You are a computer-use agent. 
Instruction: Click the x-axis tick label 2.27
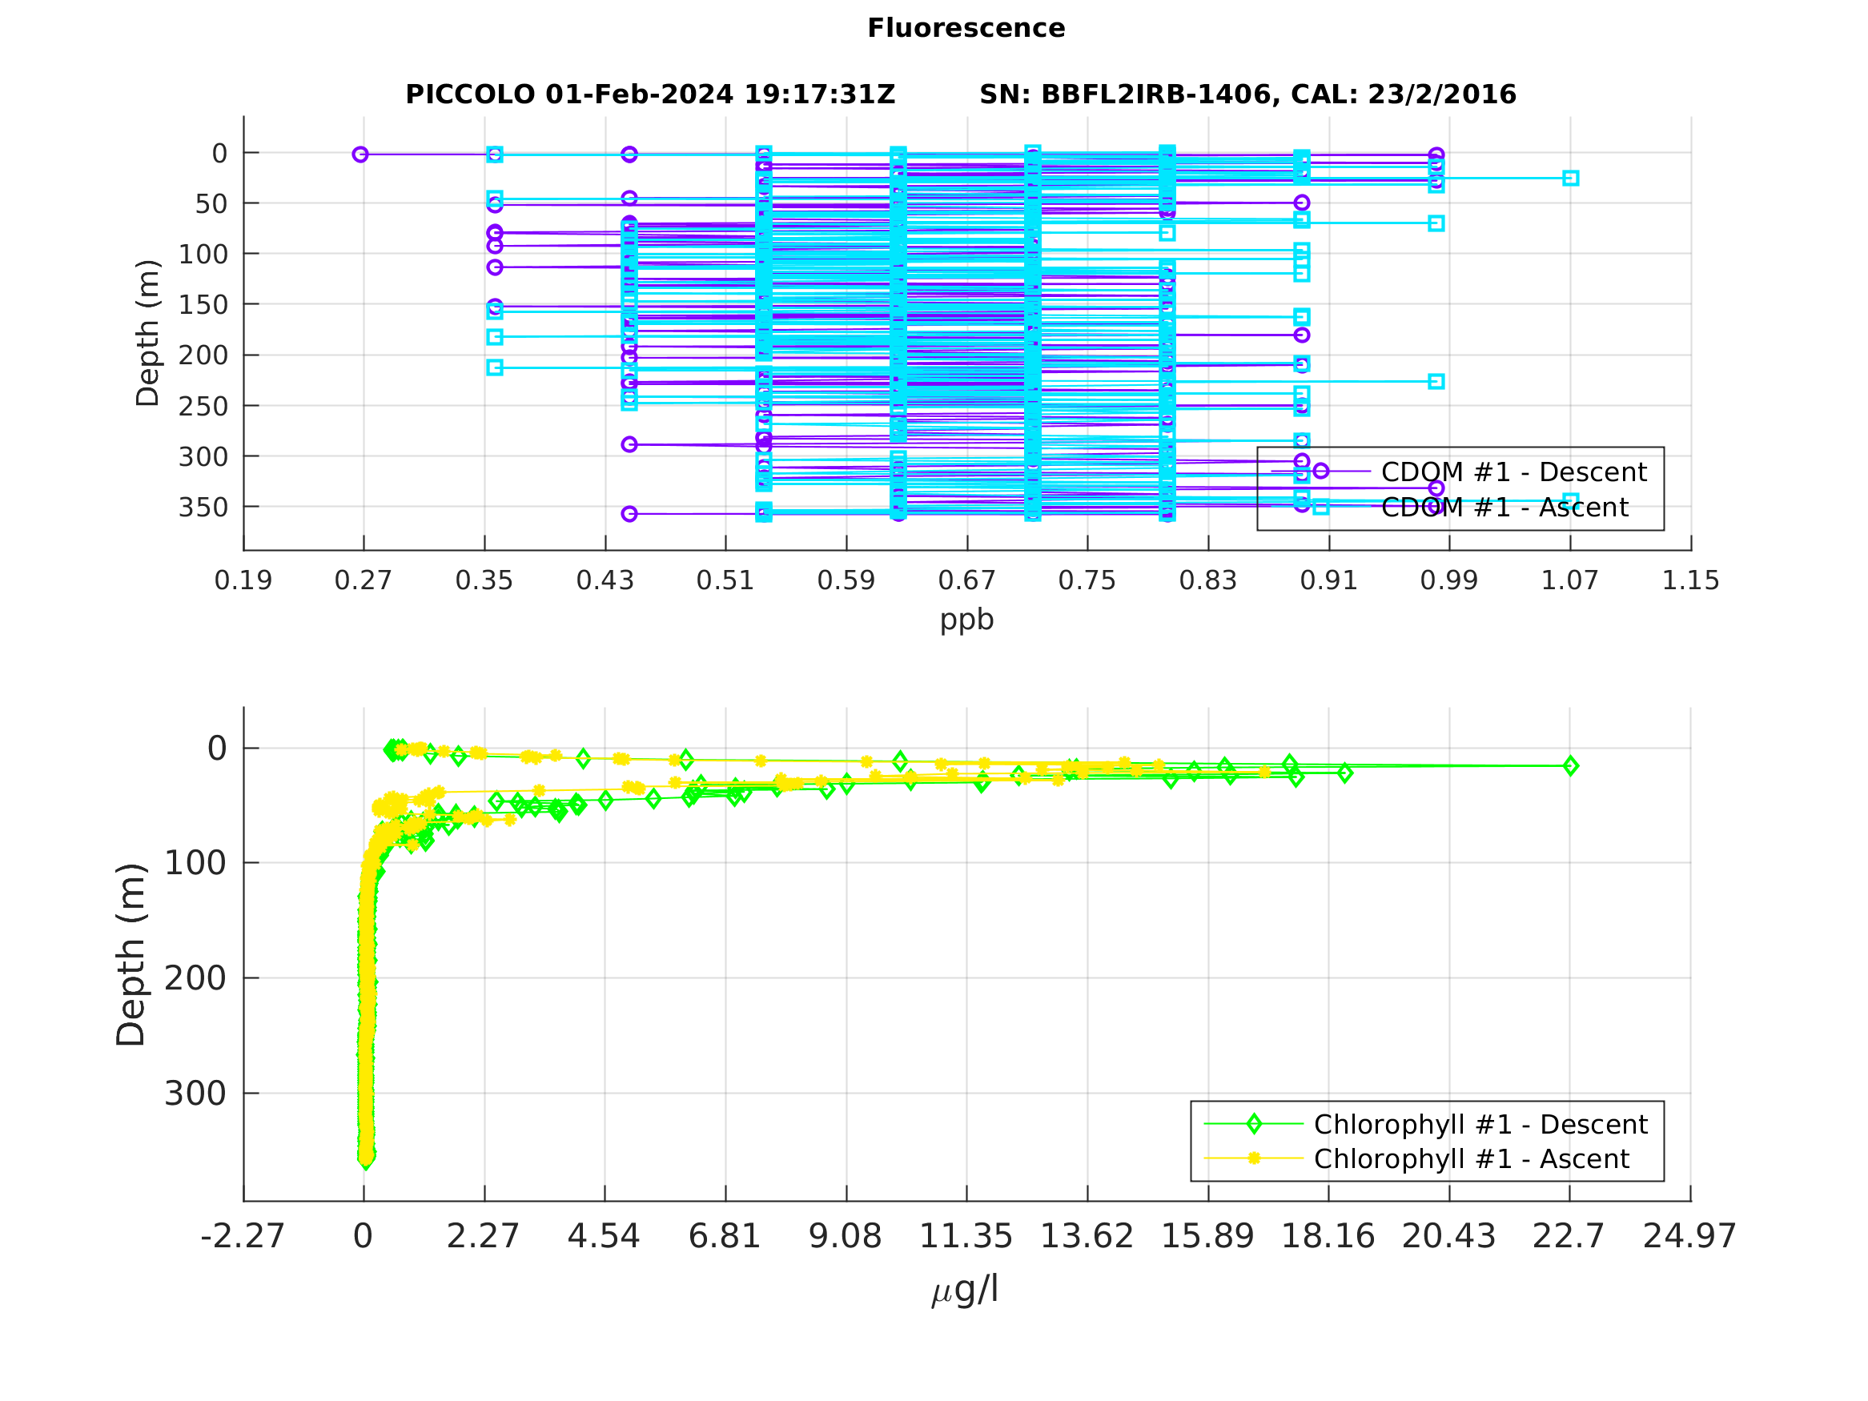[483, 1237]
